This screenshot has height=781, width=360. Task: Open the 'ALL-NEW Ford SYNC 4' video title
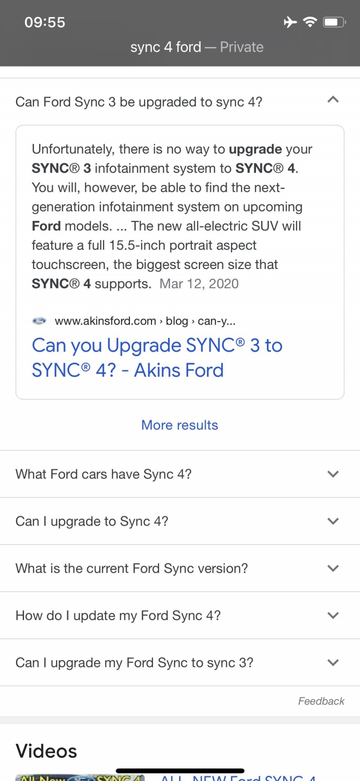coord(238,777)
